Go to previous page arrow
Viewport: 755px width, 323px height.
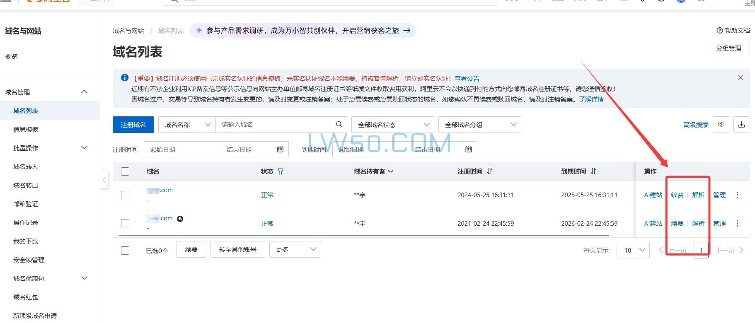[x=661, y=250]
